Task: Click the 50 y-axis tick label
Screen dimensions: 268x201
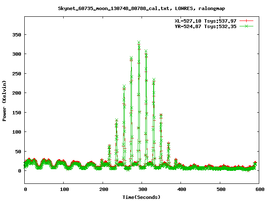Action: click(18, 152)
